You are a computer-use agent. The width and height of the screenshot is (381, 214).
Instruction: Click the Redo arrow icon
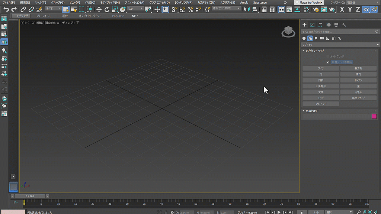[14, 9]
